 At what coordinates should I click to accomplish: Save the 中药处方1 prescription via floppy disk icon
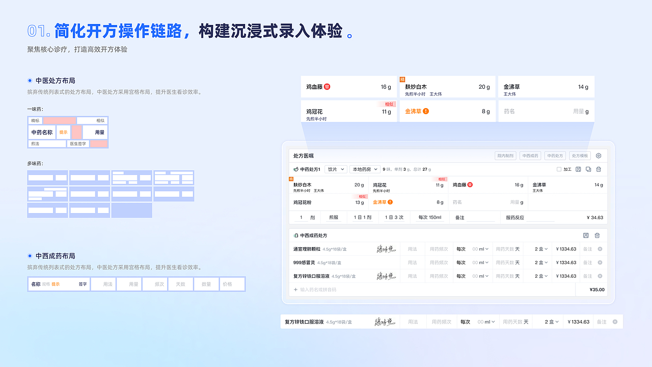click(579, 169)
